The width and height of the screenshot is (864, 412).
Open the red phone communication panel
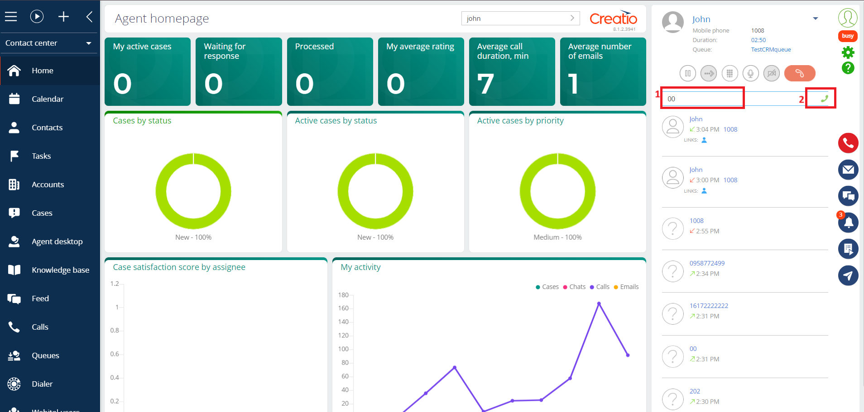(848, 143)
